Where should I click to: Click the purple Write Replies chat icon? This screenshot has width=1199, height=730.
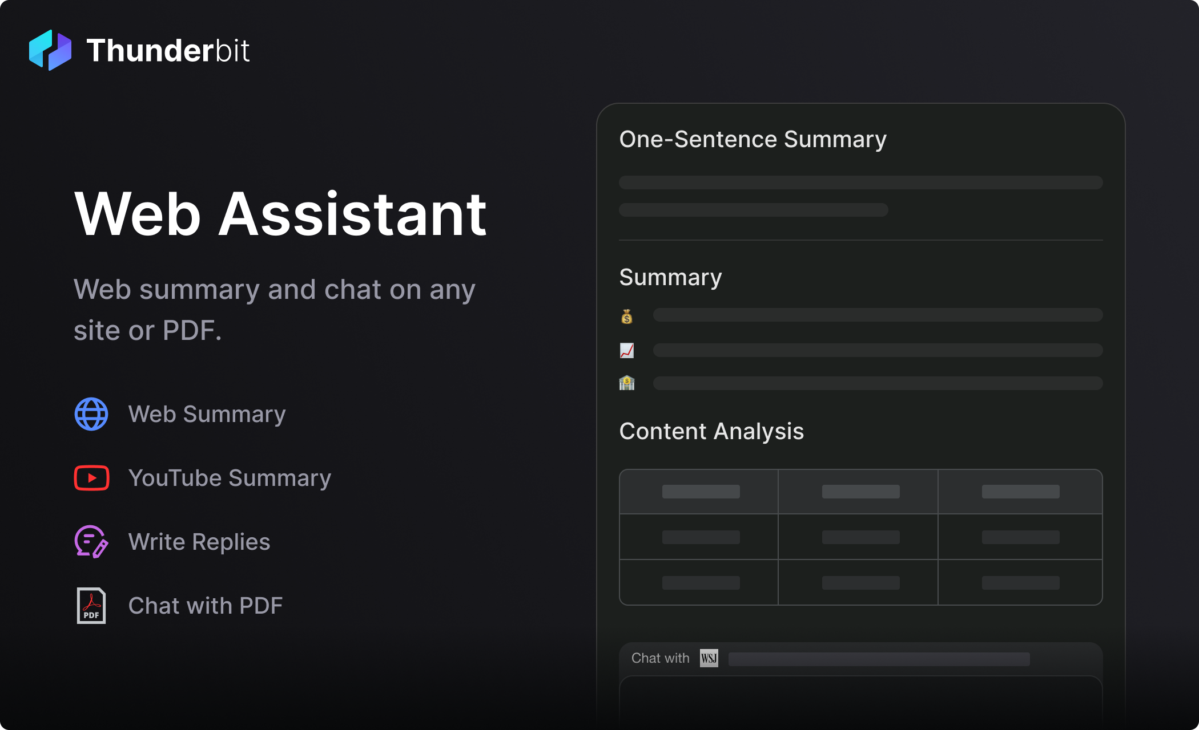(x=91, y=541)
